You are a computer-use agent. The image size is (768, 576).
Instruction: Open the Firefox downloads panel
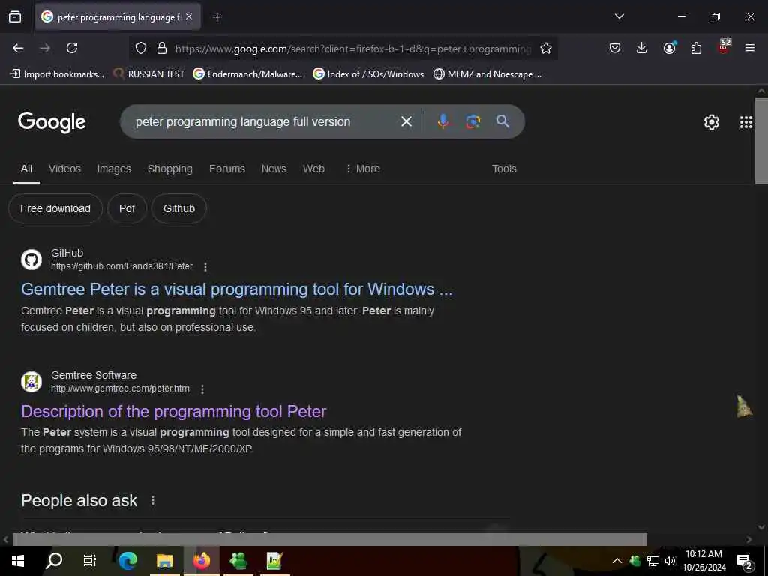pyautogui.click(x=642, y=48)
